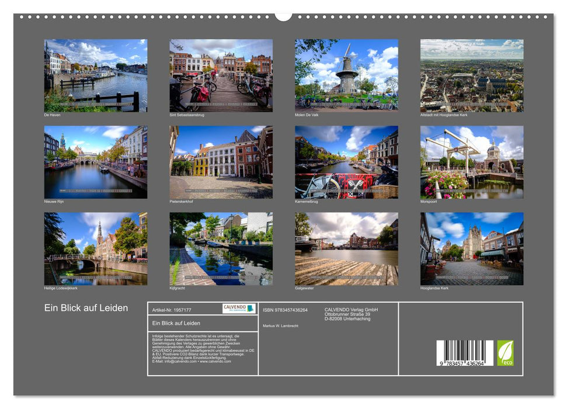Select the Ein Blick auf Leiden title
The width and height of the screenshot is (567, 409).
[85, 306]
